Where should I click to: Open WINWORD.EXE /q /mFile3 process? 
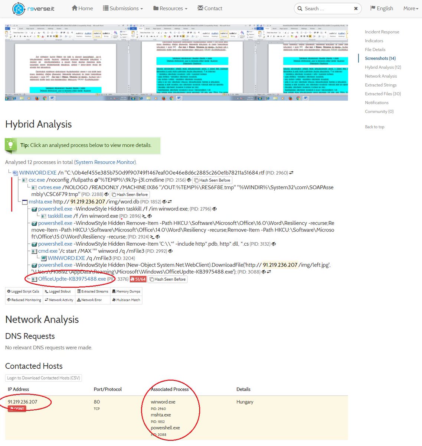click(66, 258)
